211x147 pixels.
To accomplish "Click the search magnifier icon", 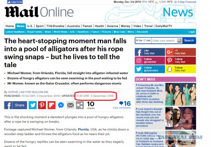I will [x=179, y=41].
